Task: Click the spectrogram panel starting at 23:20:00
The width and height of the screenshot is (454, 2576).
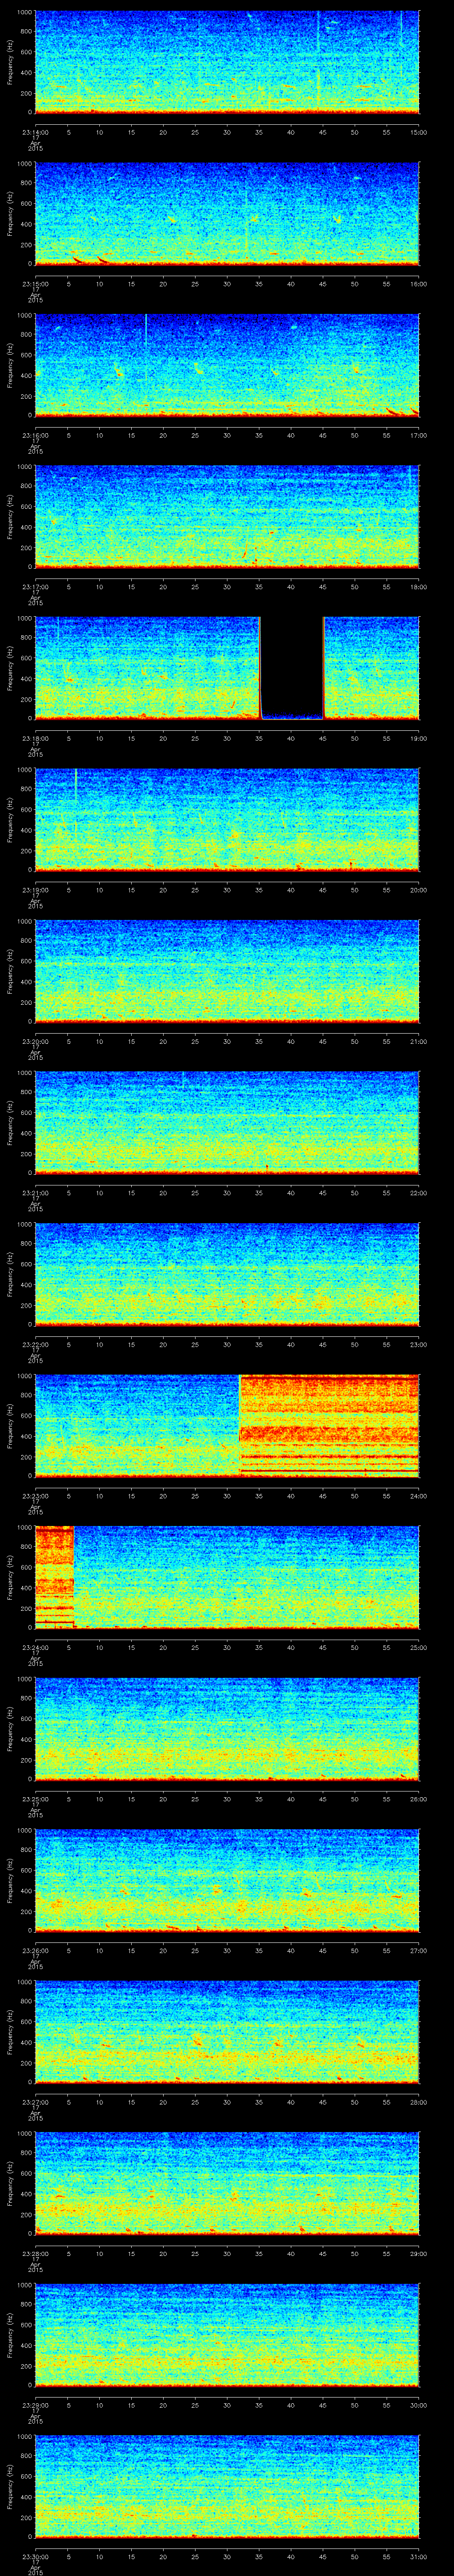Action: (227, 972)
